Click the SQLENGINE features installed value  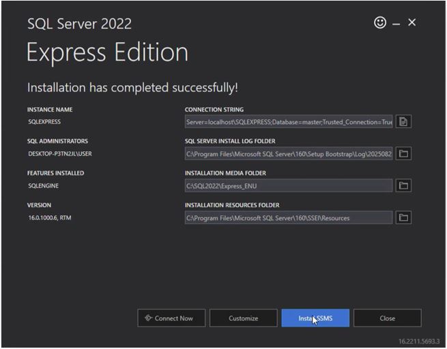coord(44,185)
